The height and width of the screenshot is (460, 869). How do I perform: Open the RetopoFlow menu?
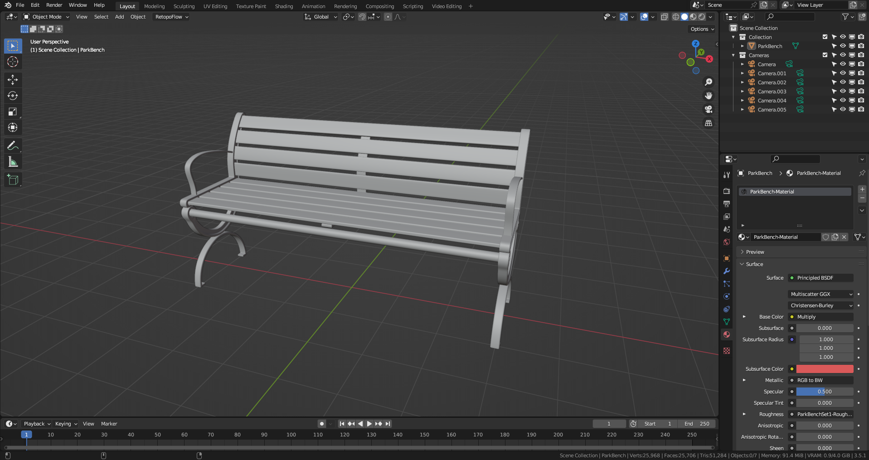170,17
